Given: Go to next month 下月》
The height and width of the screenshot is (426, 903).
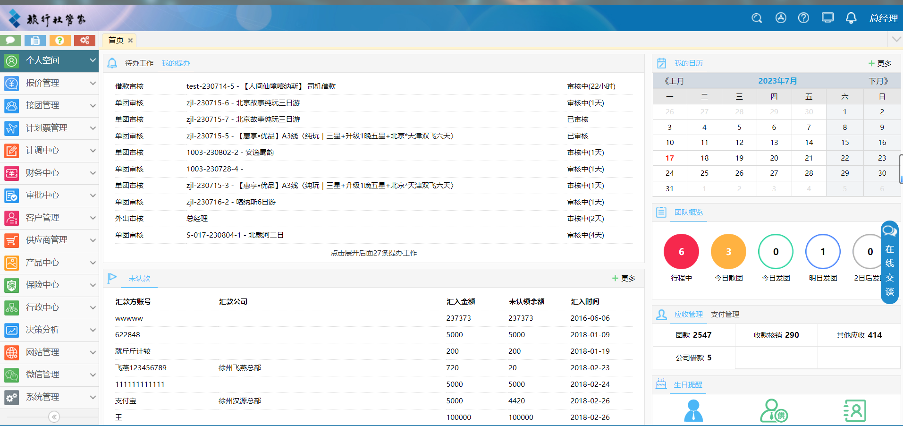Looking at the screenshot, I should pyautogui.click(x=880, y=81).
